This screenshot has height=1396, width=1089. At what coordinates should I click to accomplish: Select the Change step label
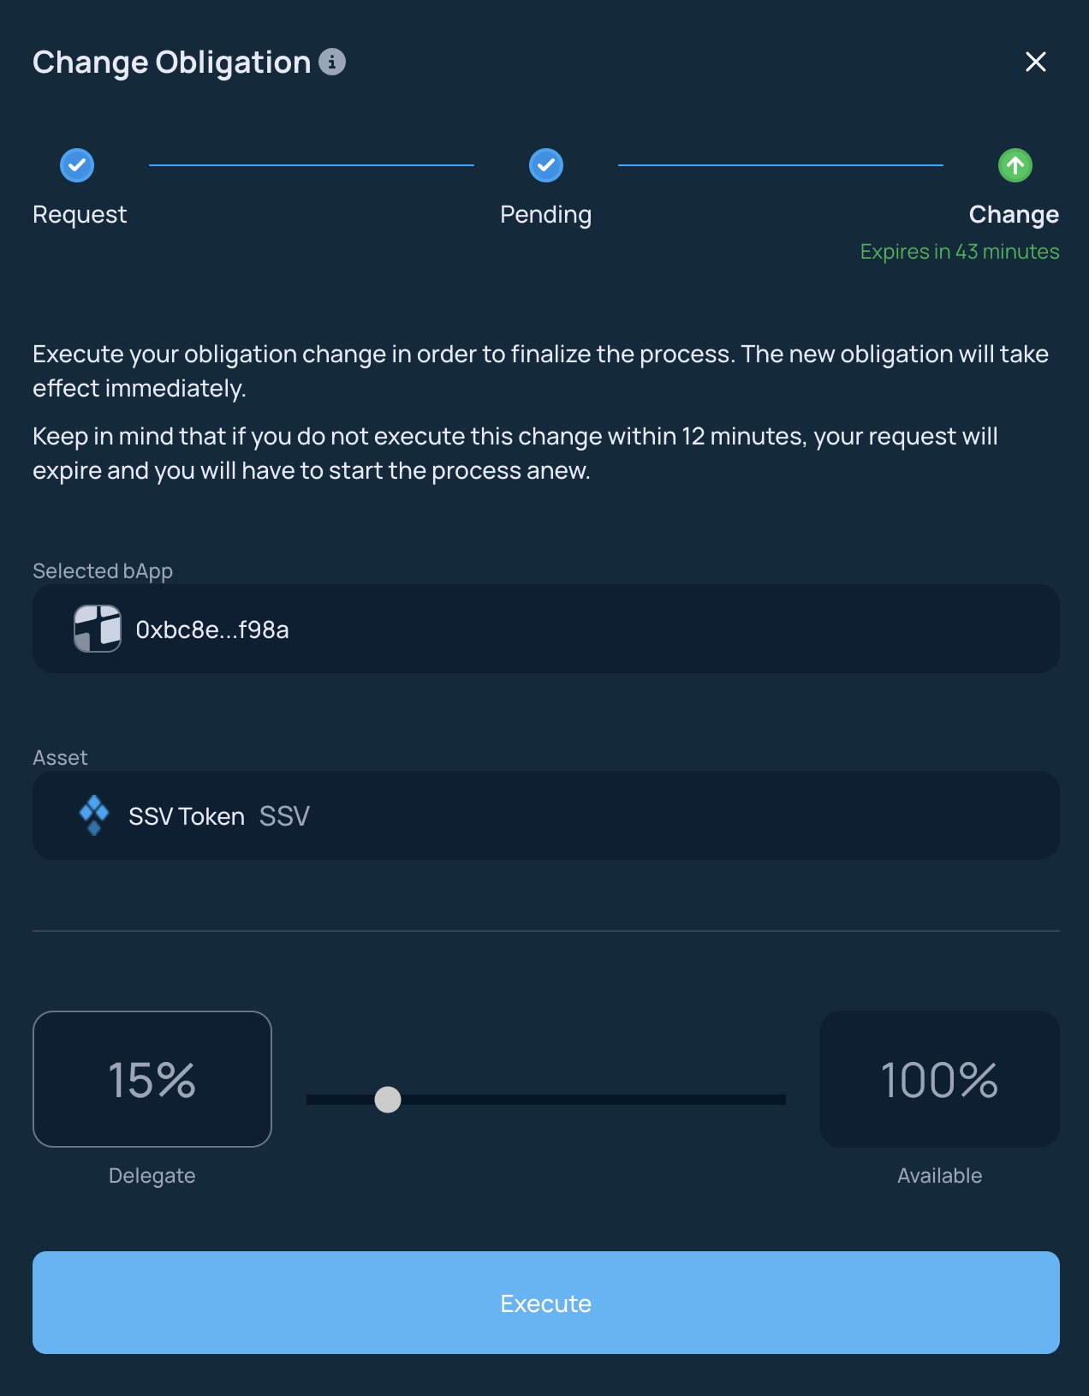pyautogui.click(x=1014, y=215)
